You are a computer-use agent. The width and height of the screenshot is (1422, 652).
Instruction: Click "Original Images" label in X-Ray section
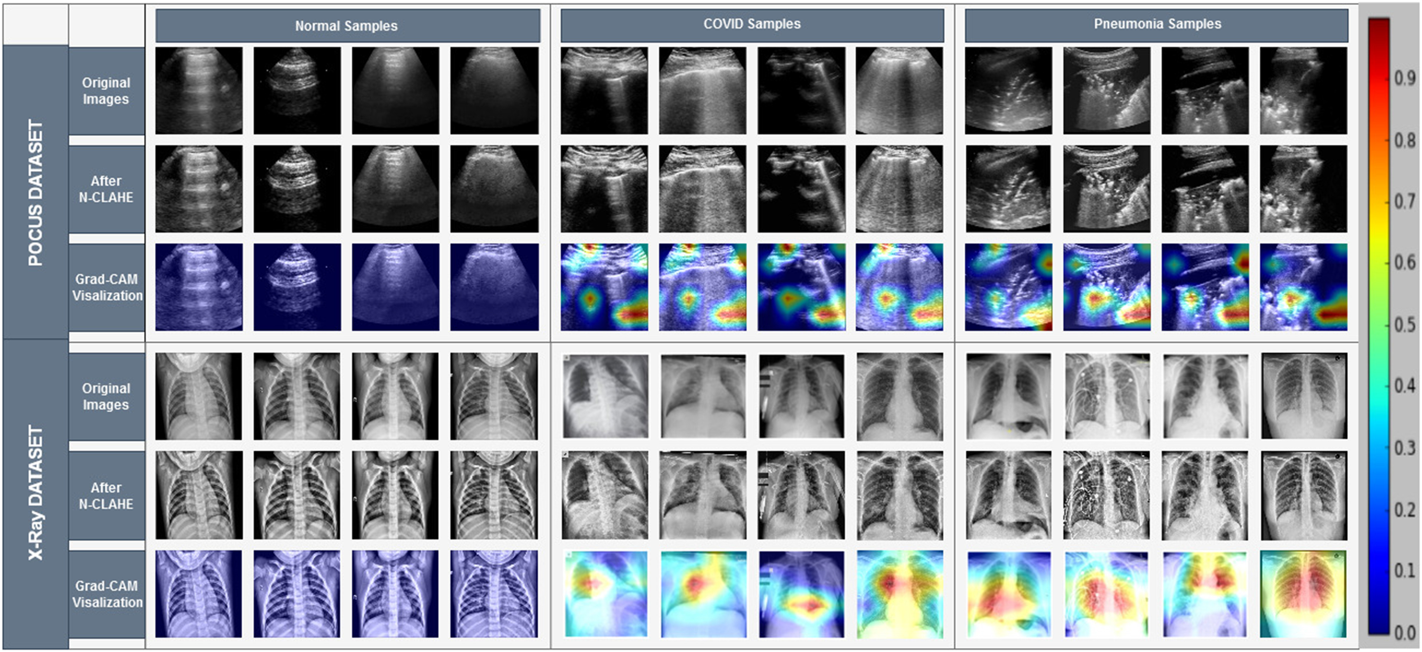coord(106,396)
